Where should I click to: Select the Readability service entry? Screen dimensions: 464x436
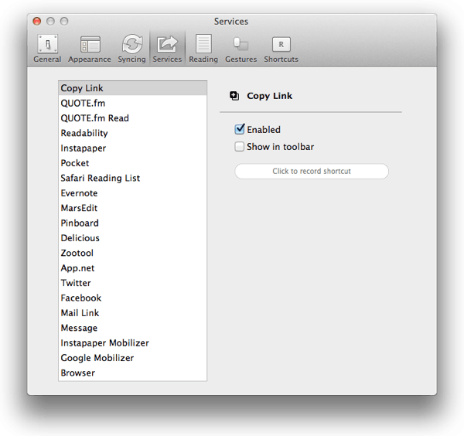tap(84, 134)
